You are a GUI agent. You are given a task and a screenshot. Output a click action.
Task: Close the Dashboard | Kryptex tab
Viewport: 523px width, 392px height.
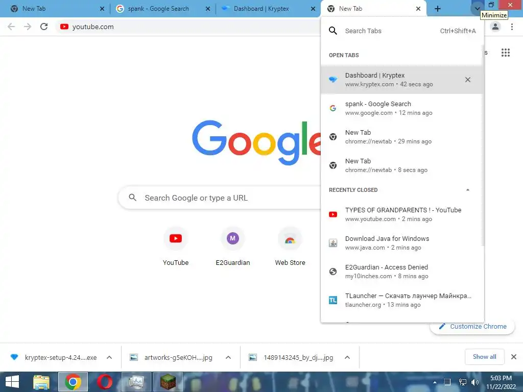(x=313, y=9)
